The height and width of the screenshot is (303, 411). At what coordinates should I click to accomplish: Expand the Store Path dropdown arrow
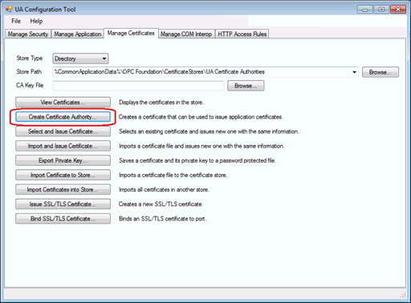coord(354,72)
